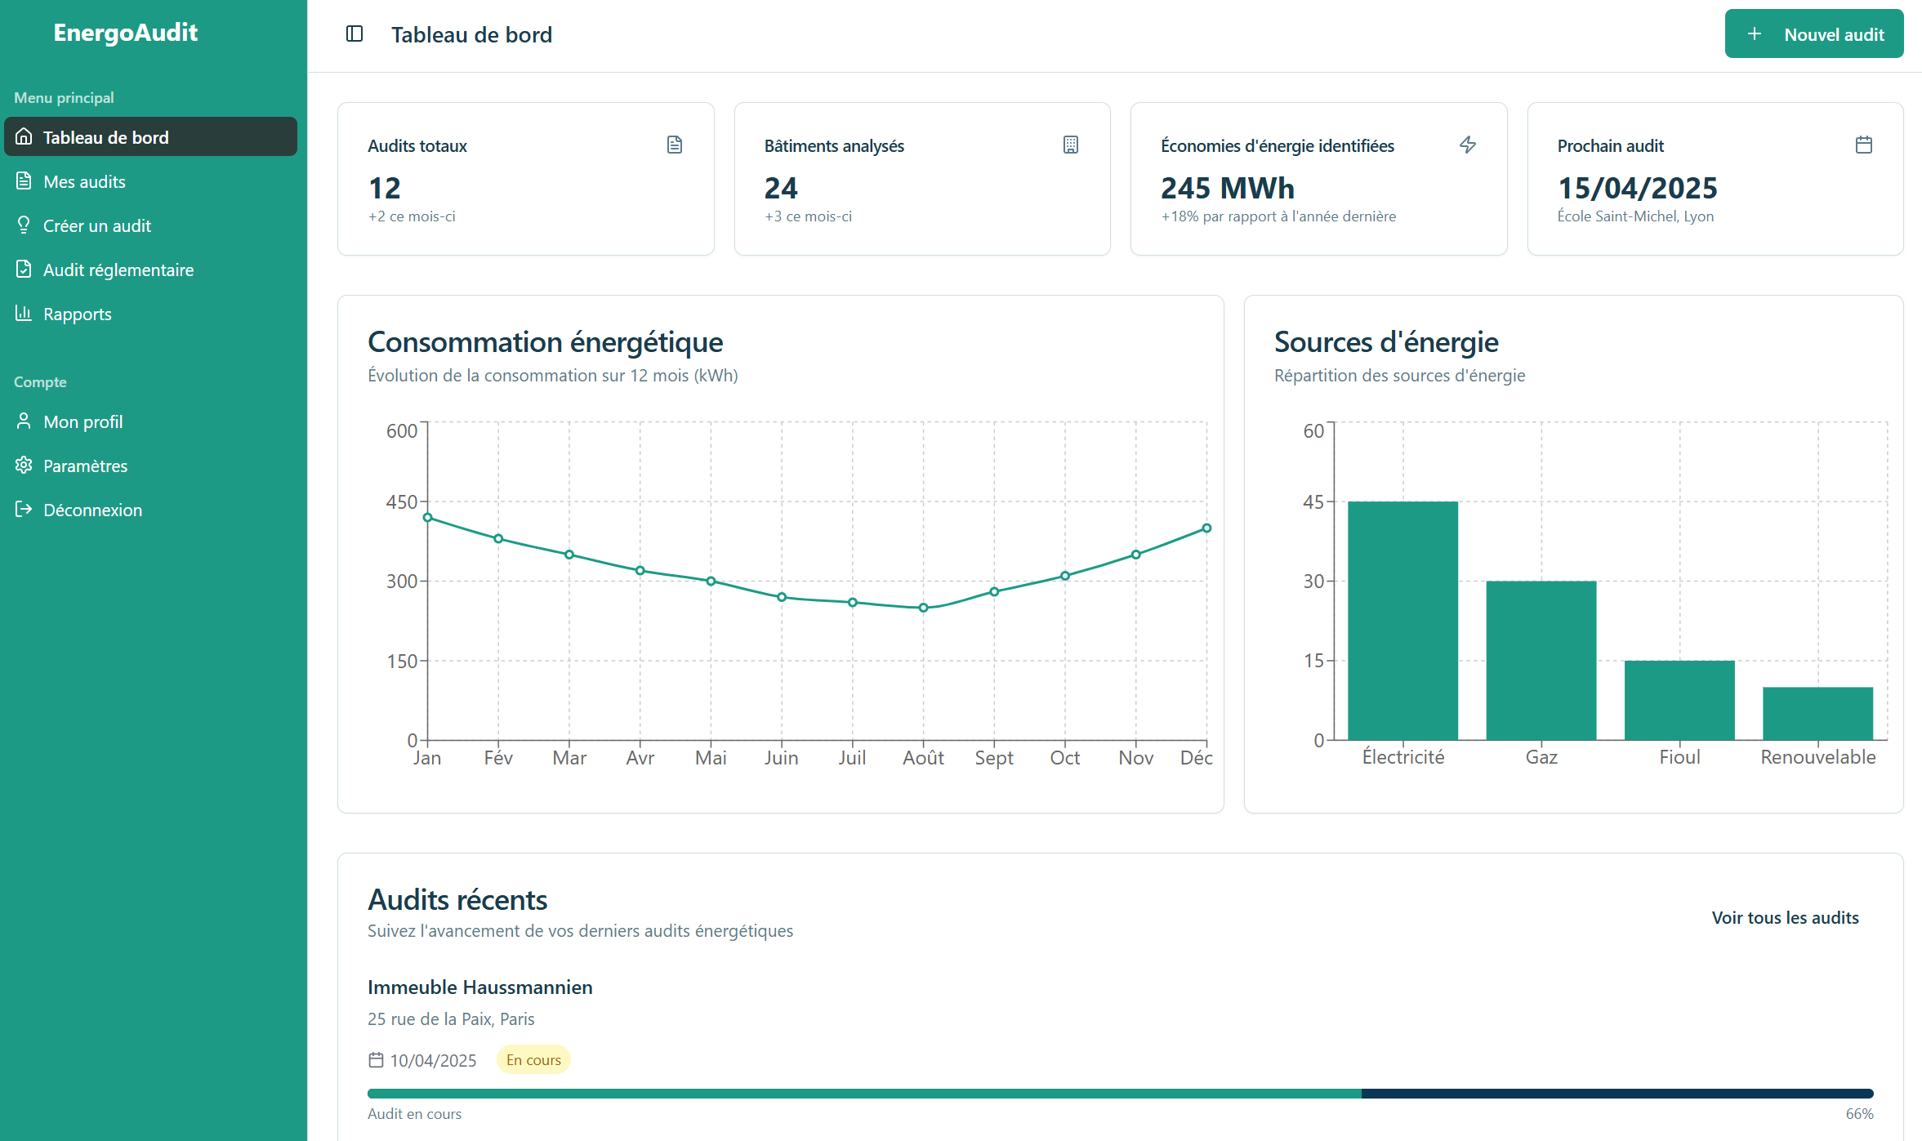Image resolution: width=1922 pixels, height=1141 pixels.
Task: Click the EnergoAudit logo
Action: pos(126,33)
